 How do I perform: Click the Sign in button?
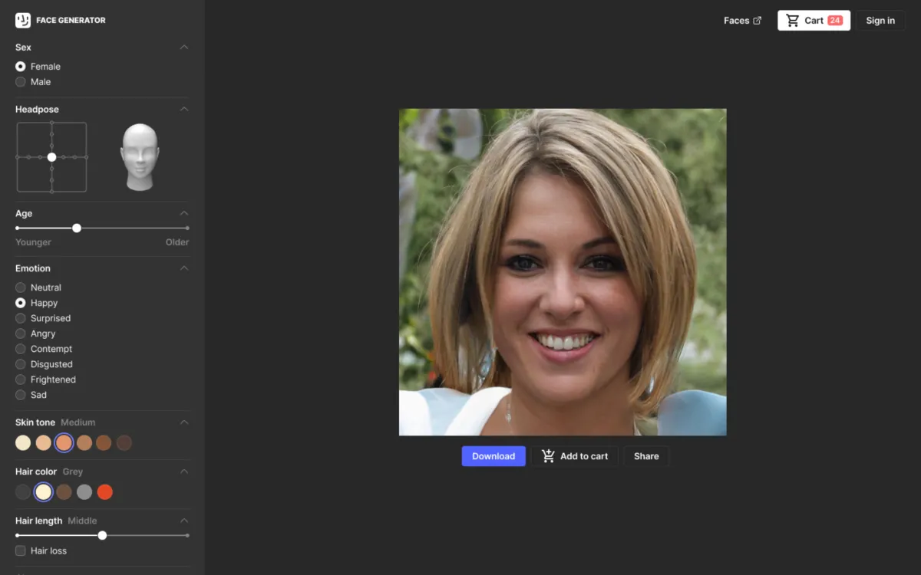coord(880,21)
